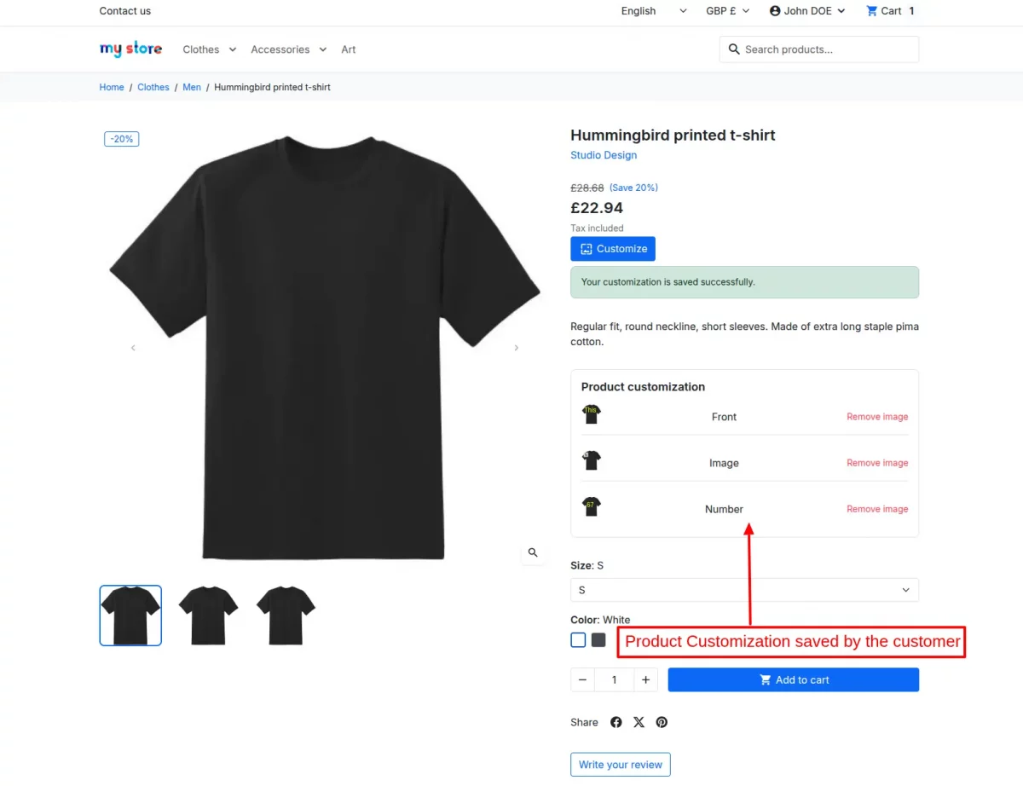Expand the John DOE account menu
This screenshot has height=786, width=1023.
[x=807, y=11]
